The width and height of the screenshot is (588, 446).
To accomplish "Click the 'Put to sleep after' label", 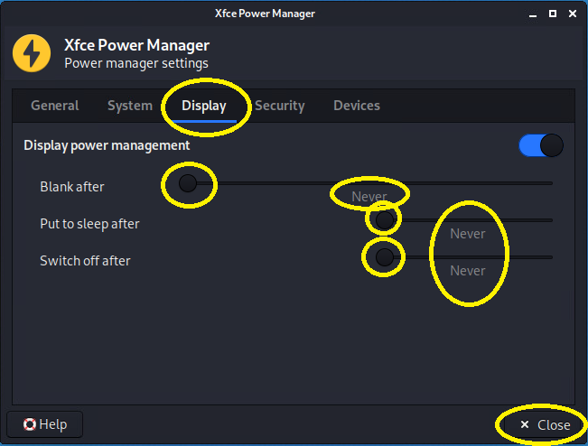I will pos(89,224).
